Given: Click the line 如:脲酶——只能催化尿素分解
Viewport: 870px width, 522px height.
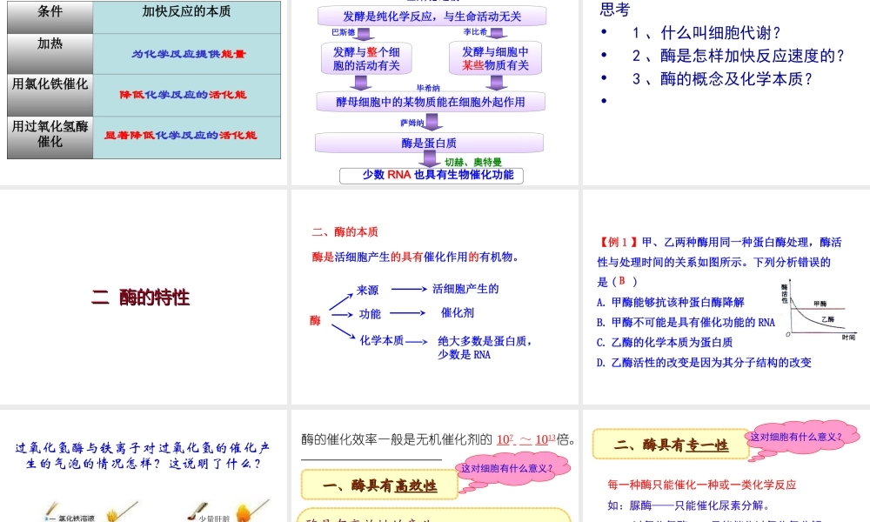Looking at the screenshot, I should point(688,505).
